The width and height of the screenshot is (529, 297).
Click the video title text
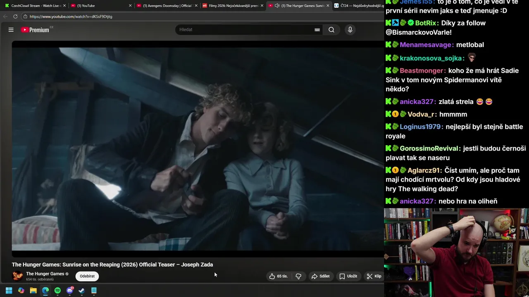112,264
